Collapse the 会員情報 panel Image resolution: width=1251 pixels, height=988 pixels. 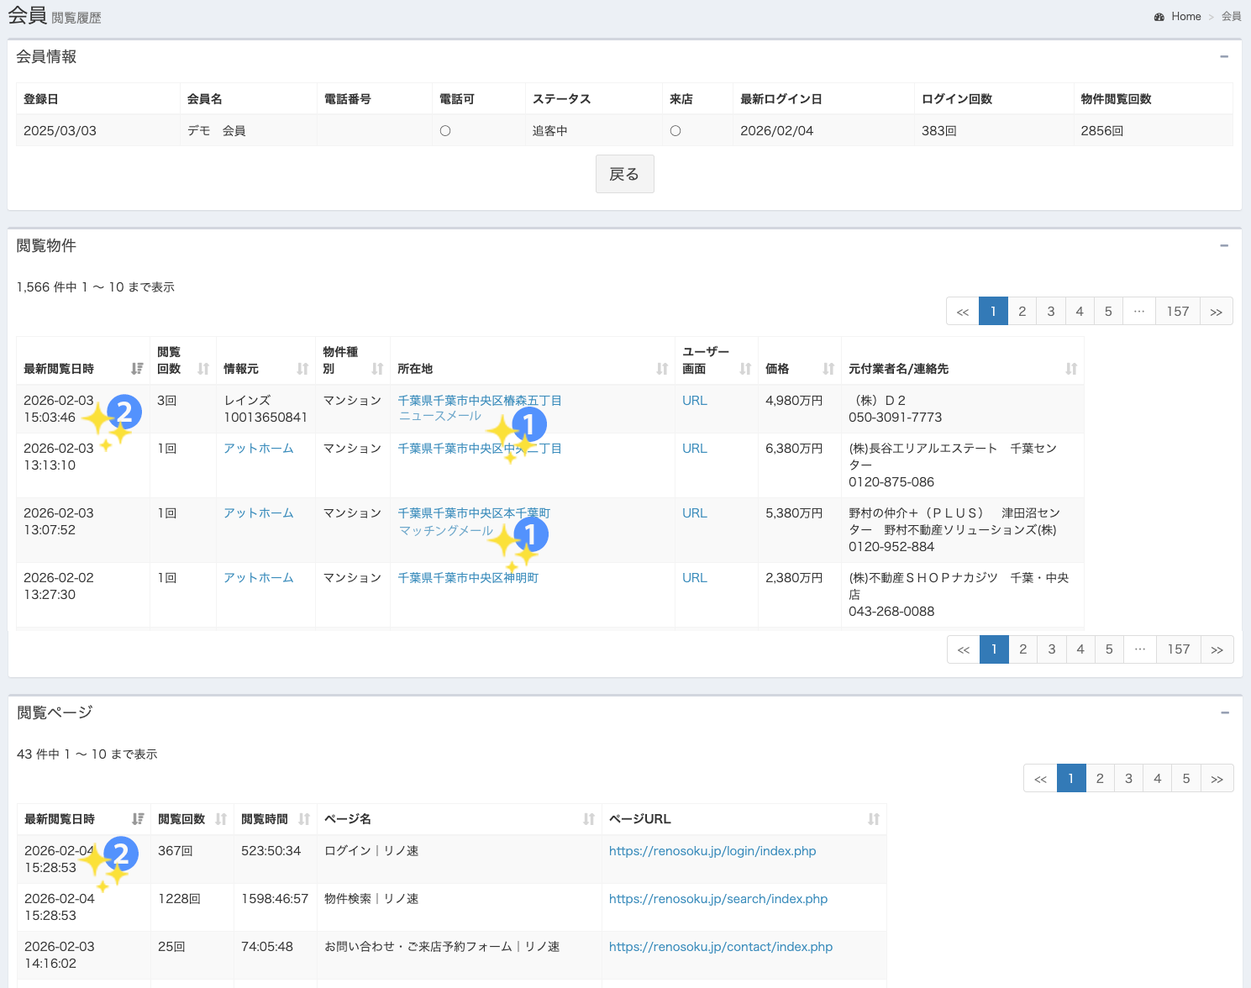[x=1224, y=57]
